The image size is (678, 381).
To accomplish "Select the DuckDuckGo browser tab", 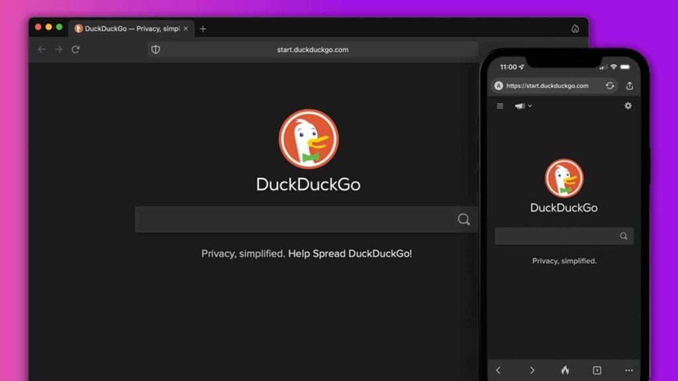I will point(130,28).
